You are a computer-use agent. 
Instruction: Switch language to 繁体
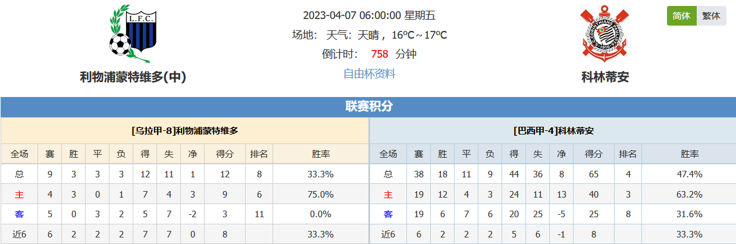711,16
